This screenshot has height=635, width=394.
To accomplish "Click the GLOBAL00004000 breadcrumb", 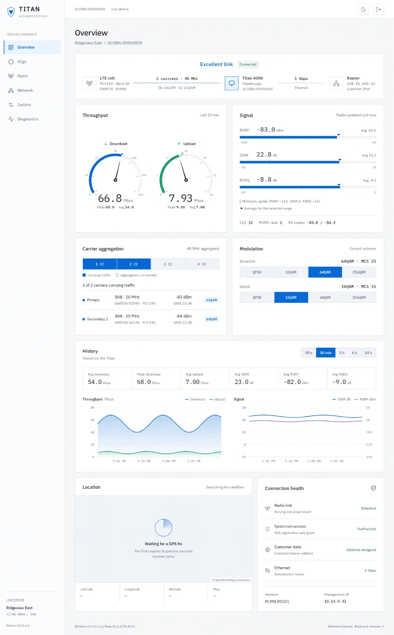I will click(125, 43).
